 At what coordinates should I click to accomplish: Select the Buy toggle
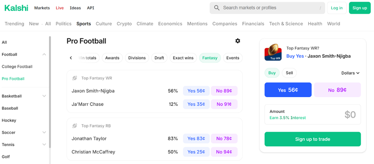(272, 73)
